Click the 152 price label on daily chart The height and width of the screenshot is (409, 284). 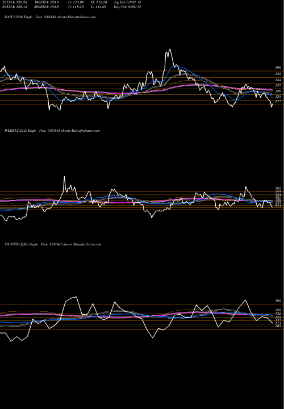tap(278, 74)
